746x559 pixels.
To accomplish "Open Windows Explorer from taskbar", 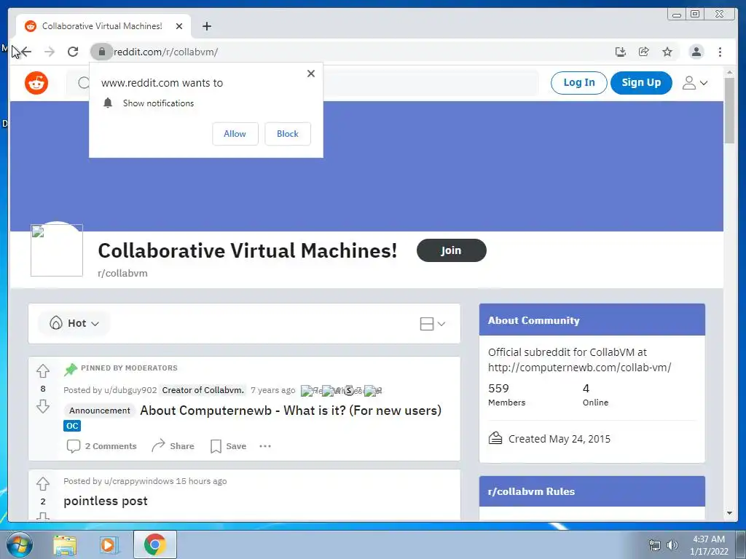I will click(x=65, y=545).
